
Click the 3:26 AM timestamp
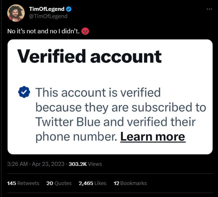point(17,164)
